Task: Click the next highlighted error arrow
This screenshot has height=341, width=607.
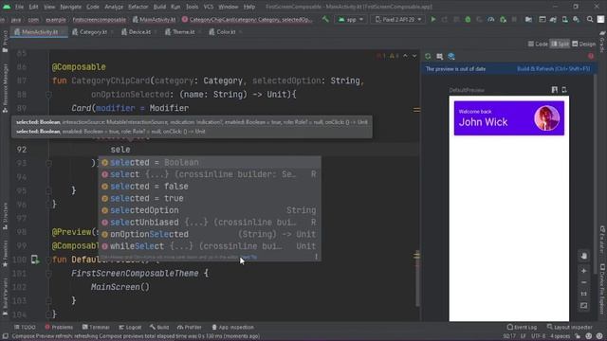Action: pos(414,56)
